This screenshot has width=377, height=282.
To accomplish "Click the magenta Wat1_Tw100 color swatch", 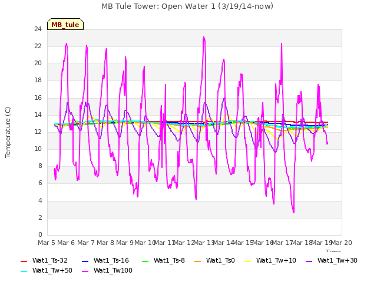I will (85, 271).
